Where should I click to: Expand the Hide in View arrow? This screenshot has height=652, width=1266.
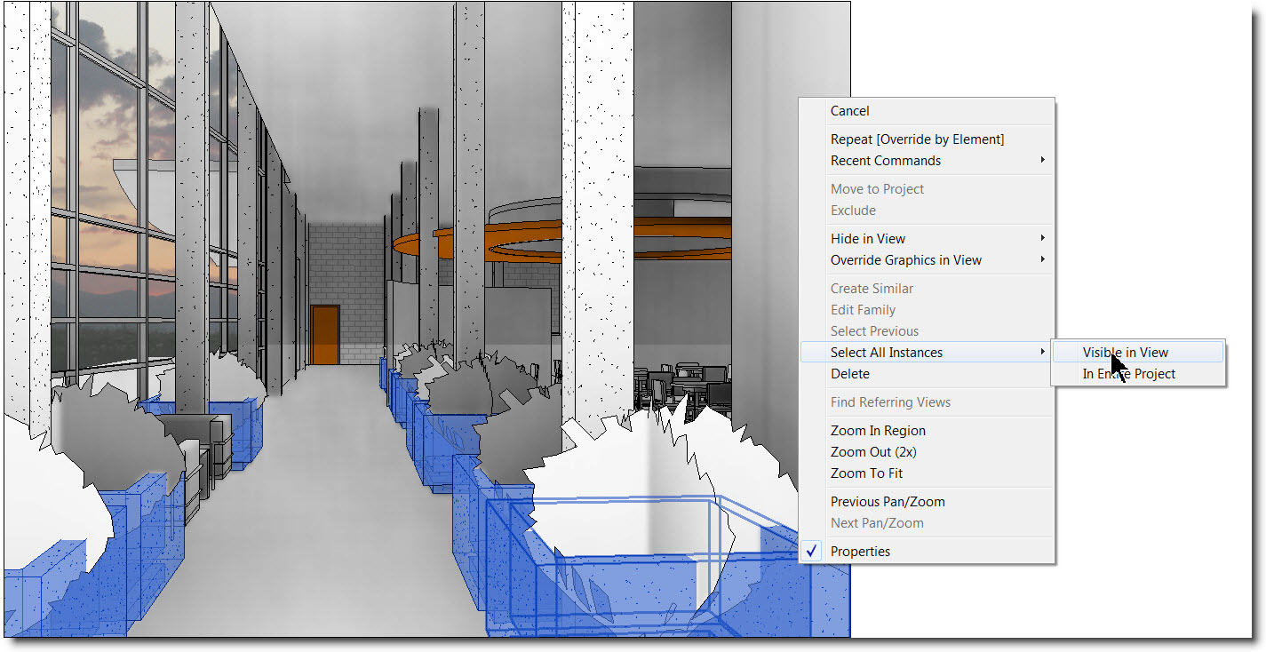(1042, 239)
